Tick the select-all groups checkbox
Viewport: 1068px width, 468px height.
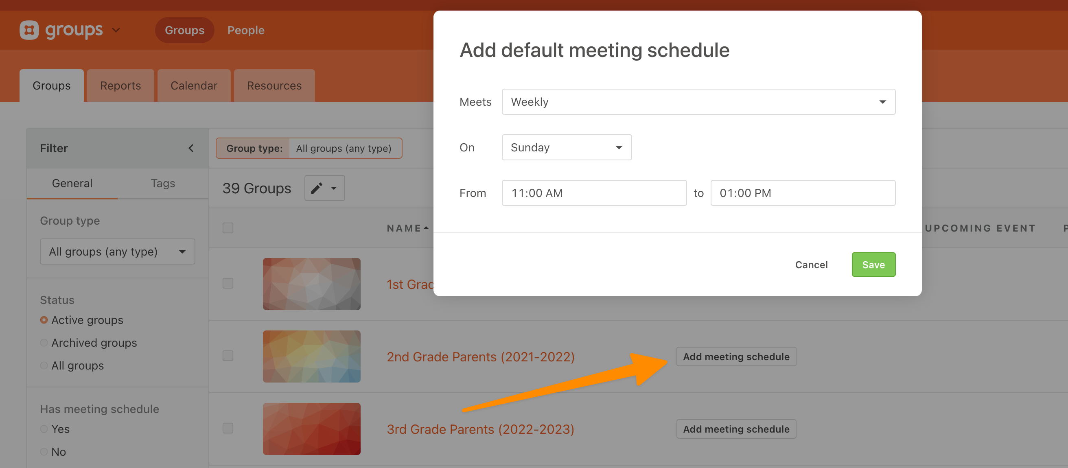(x=228, y=228)
